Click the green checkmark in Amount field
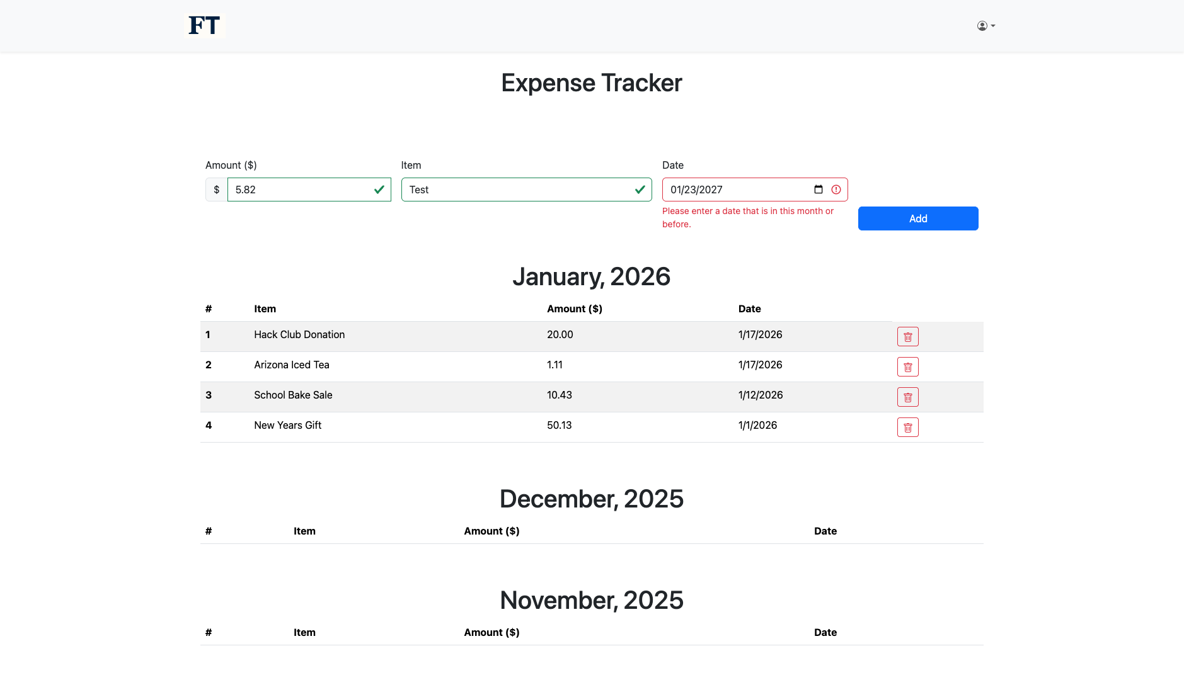1184x680 pixels. click(379, 190)
